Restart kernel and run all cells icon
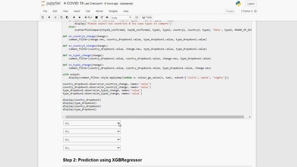 point(107,18)
